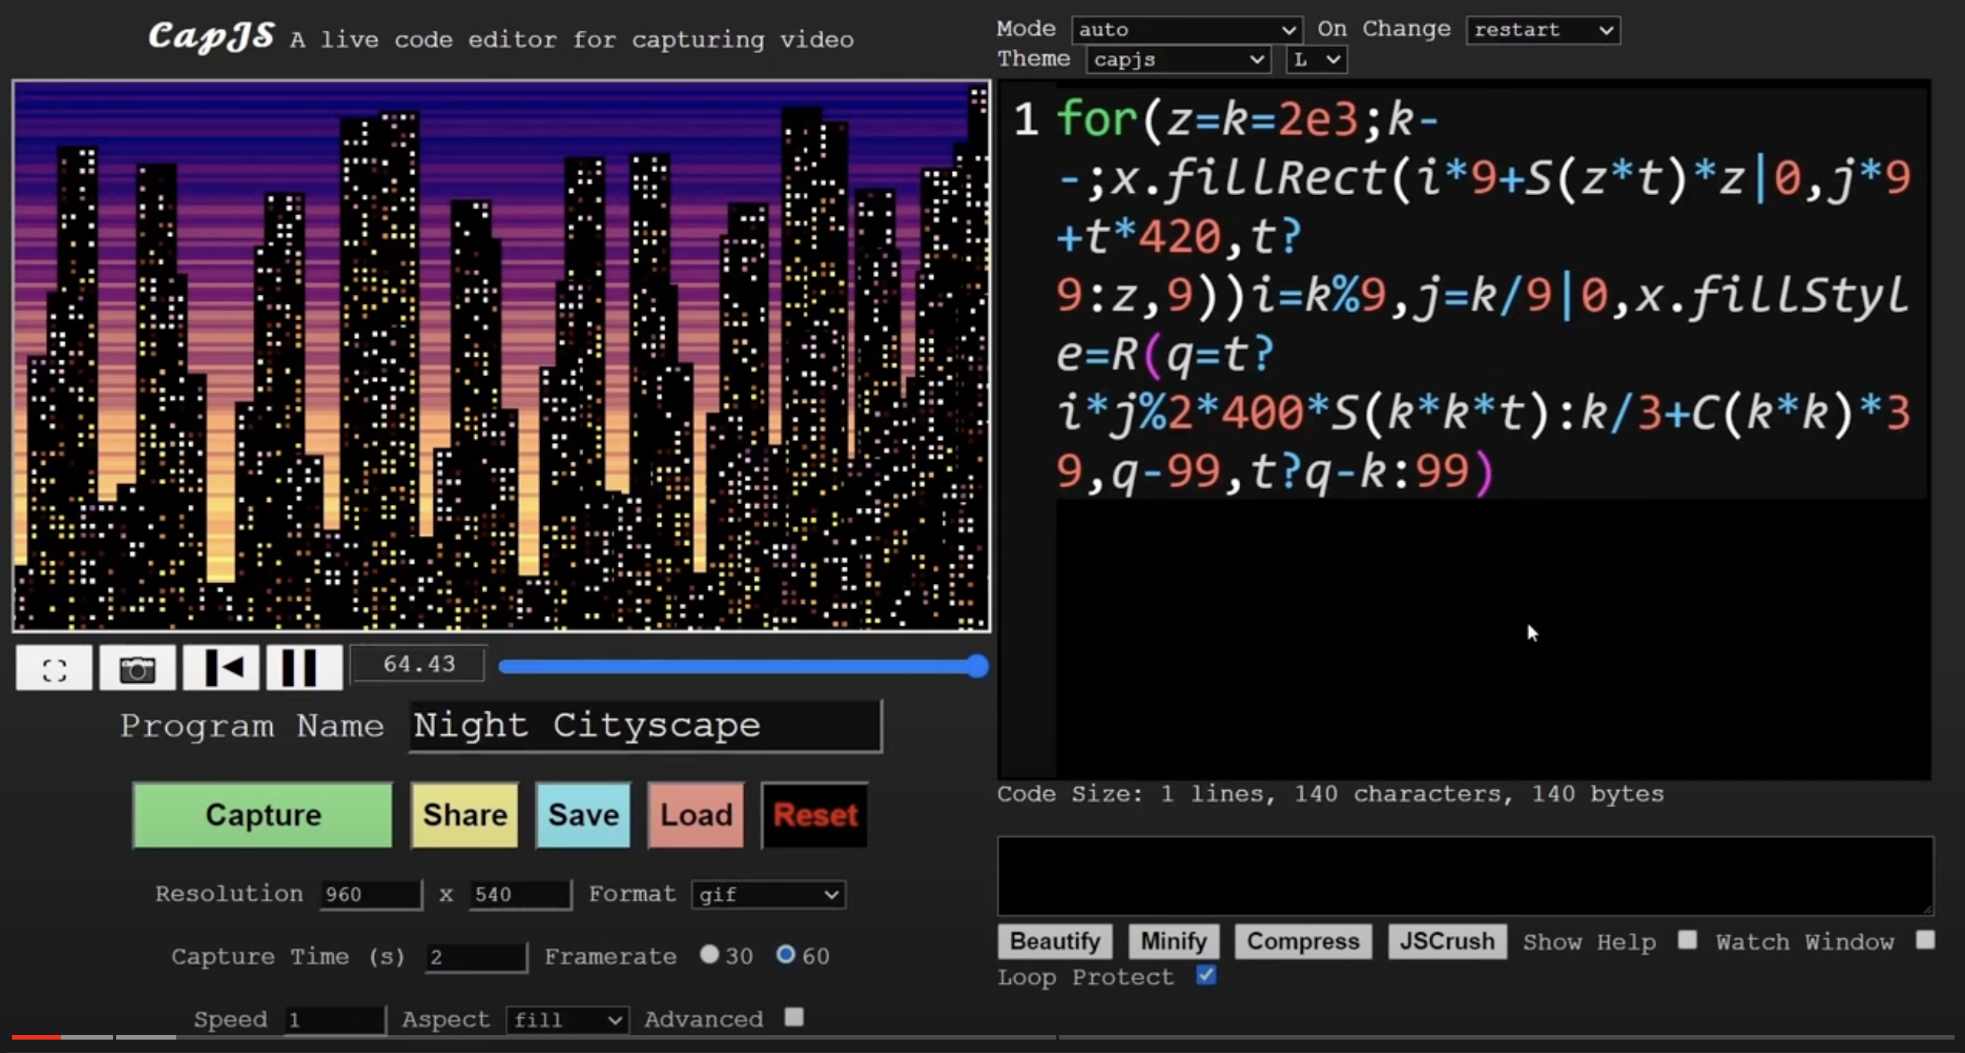Click the Share button
This screenshot has height=1053, width=1965.
click(x=464, y=815)
